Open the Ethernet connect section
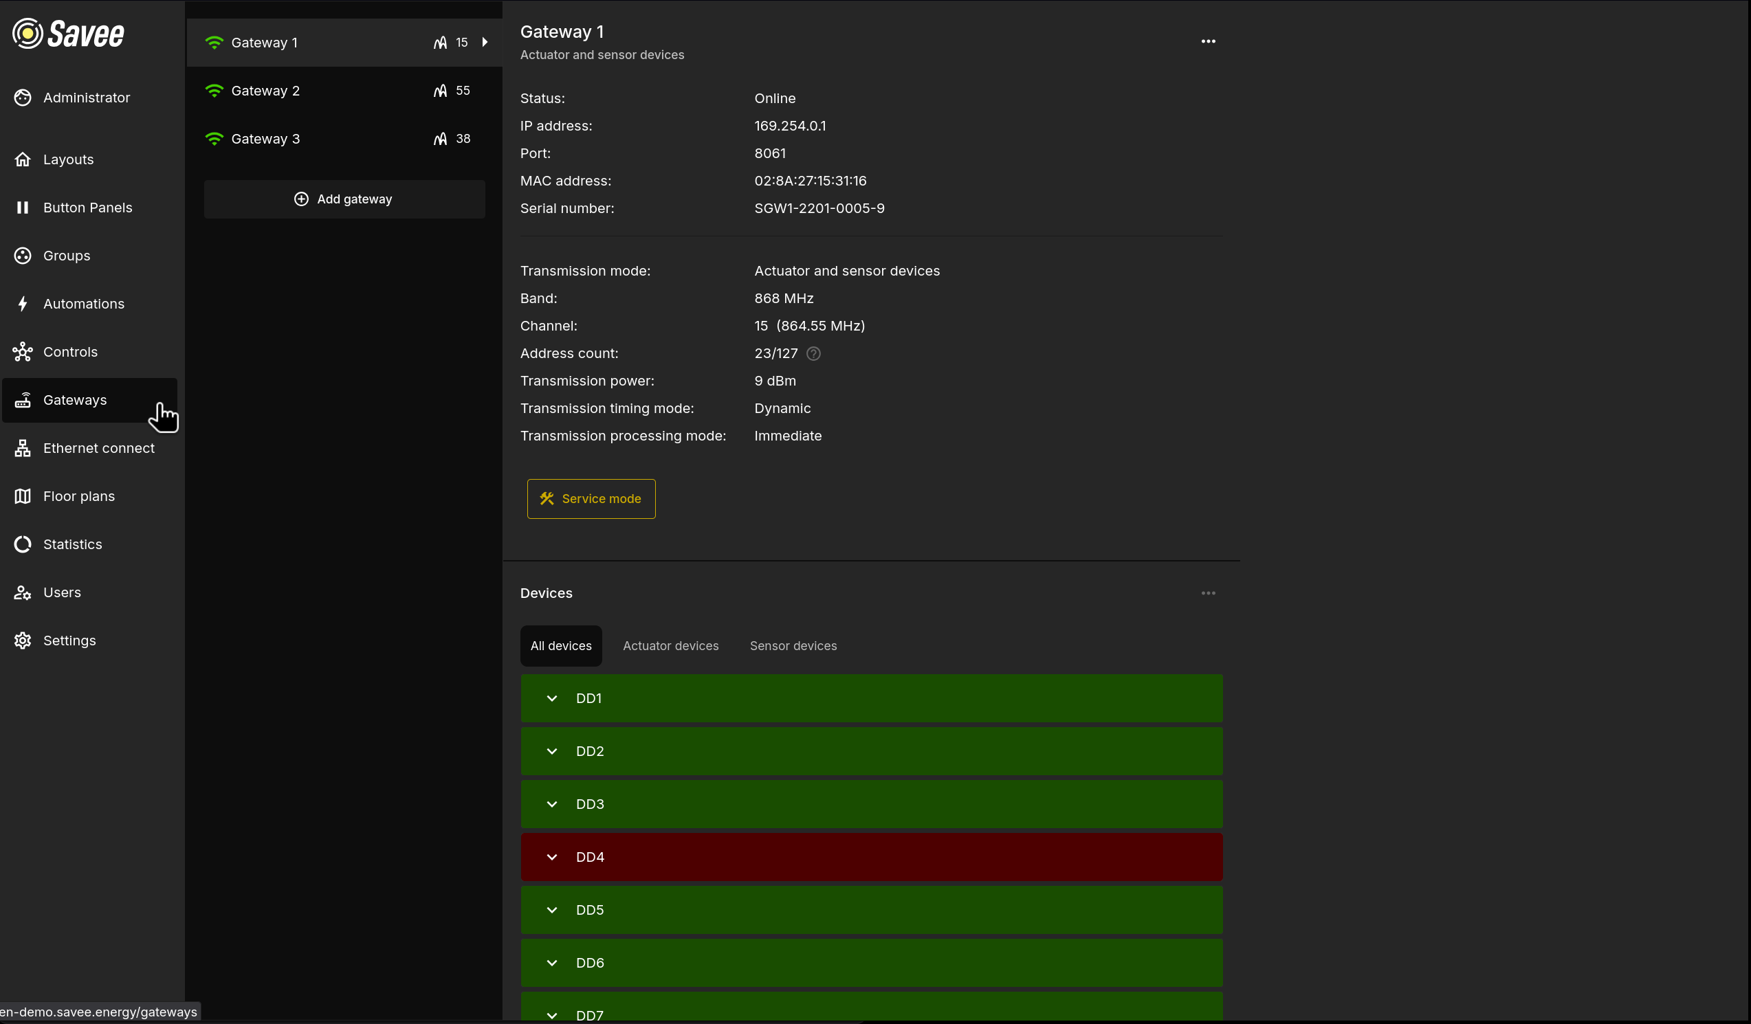The height and width of the screenshot is (1024, 1751). pyautogui.click(x=99, y=447)
